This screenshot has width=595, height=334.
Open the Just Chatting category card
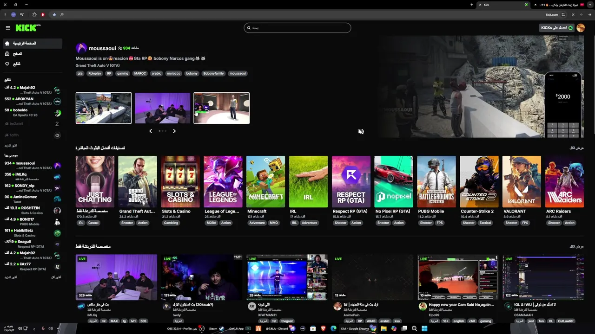tap(95, 181)
